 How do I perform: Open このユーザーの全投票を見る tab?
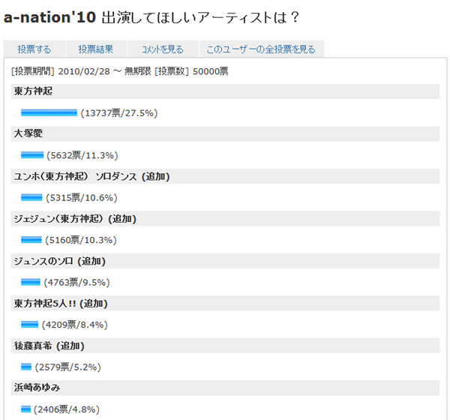point(261,49)
